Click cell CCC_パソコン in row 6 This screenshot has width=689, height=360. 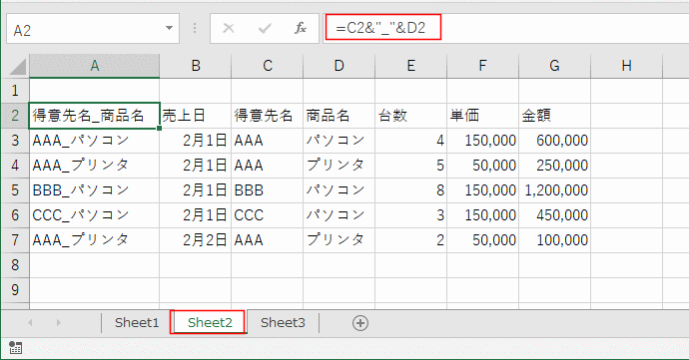coord(94,215)
